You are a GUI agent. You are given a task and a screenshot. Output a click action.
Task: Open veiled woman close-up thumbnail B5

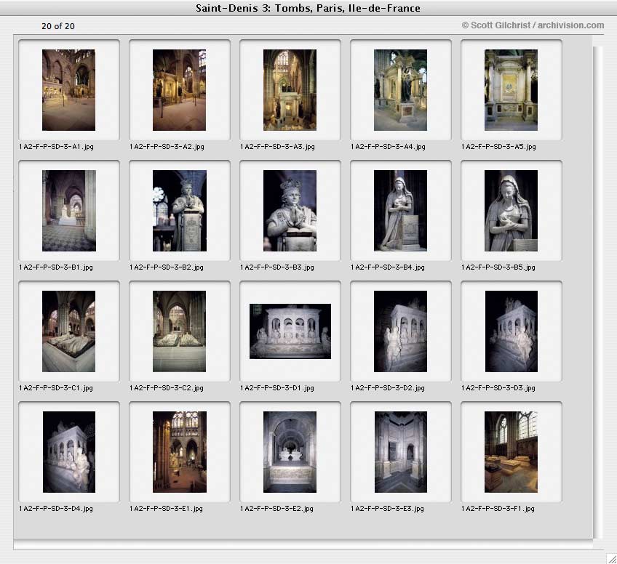pos(511,211)
